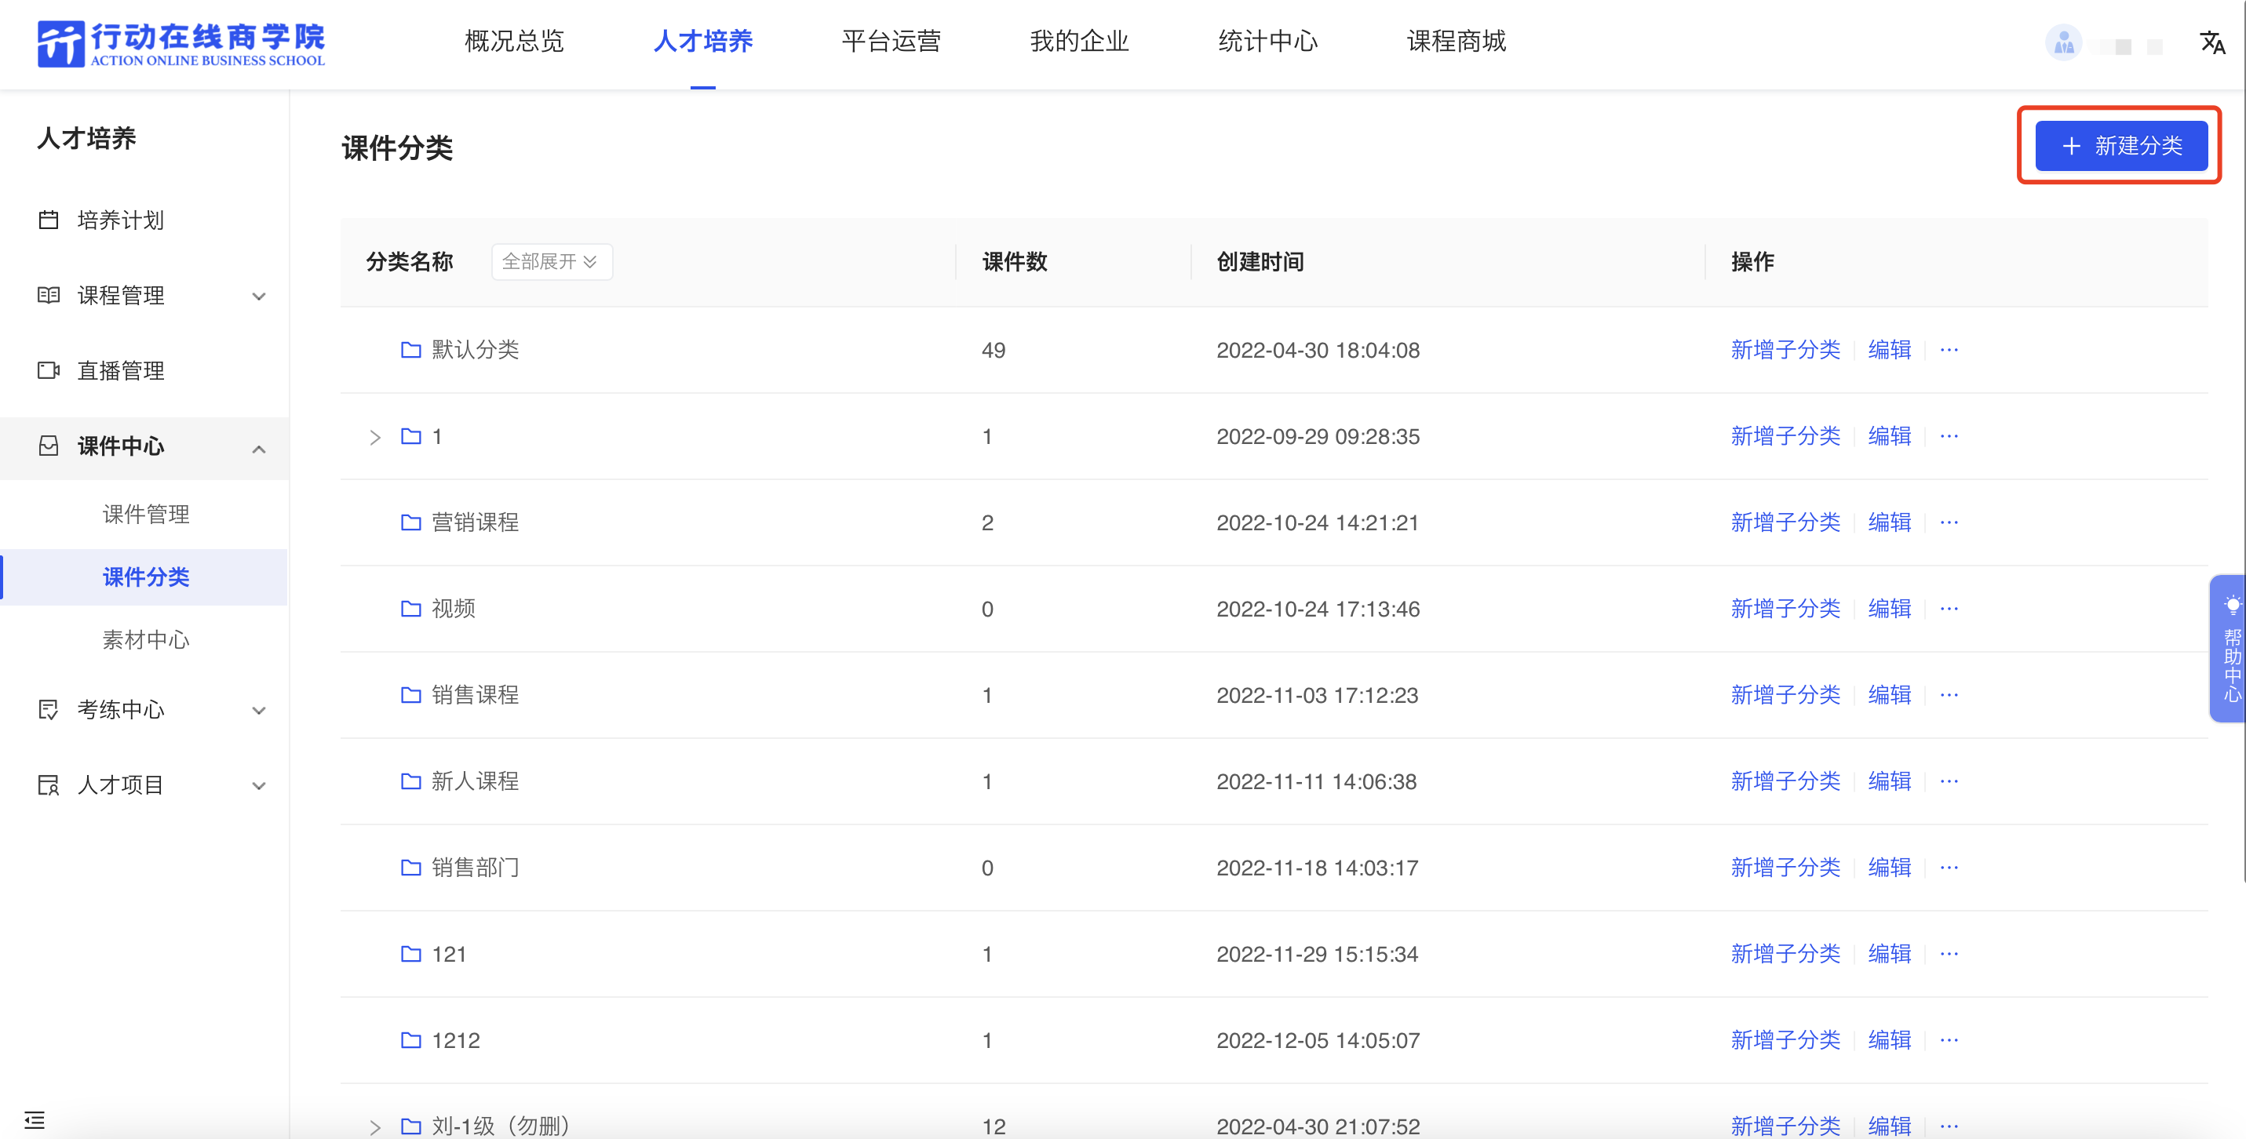Open more actions for 121 row

(1949, 953)
